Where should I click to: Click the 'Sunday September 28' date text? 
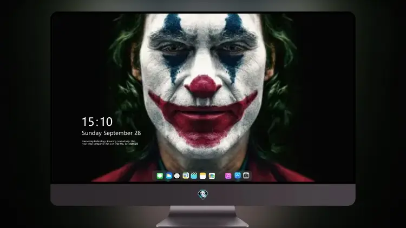tap(112, 133)
